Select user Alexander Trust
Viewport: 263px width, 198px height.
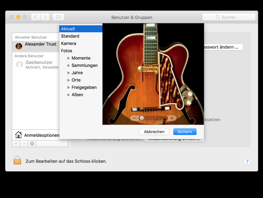[36, 46]
